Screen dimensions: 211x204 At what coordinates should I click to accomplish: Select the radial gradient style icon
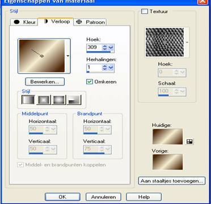pyautogui.click(x=74, y=100)
